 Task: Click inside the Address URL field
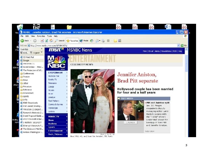coord(102,46)
